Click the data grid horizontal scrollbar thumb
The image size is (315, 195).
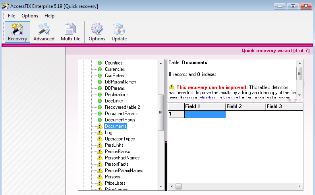click(178, 186)
